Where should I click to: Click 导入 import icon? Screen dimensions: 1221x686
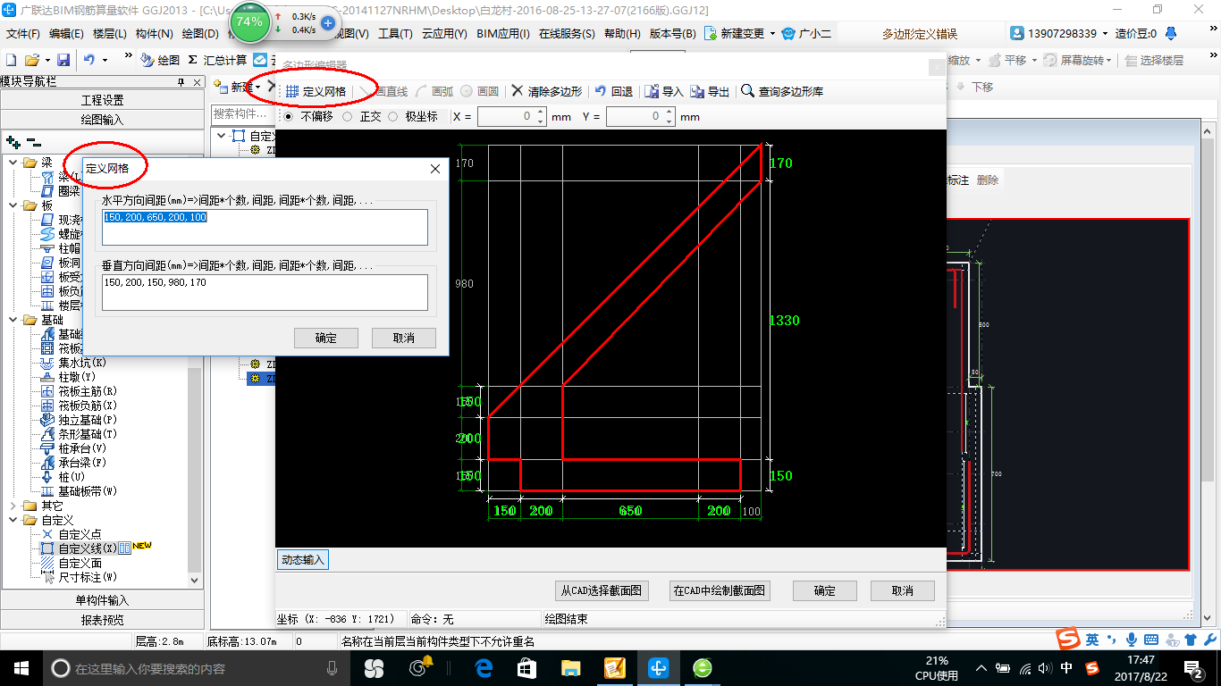pyautogui.click(x=663, y=91)
